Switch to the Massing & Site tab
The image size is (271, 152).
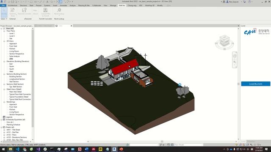point(84,5)
